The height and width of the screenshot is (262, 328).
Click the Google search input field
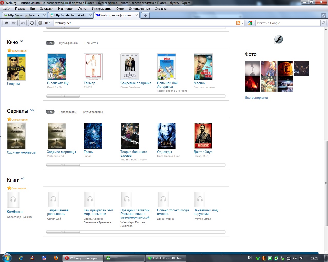coord(288,23)
